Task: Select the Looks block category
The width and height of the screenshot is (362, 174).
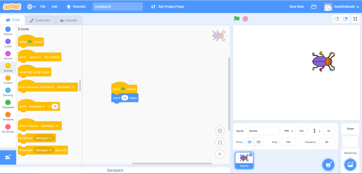Action: [x=8, y=43]
